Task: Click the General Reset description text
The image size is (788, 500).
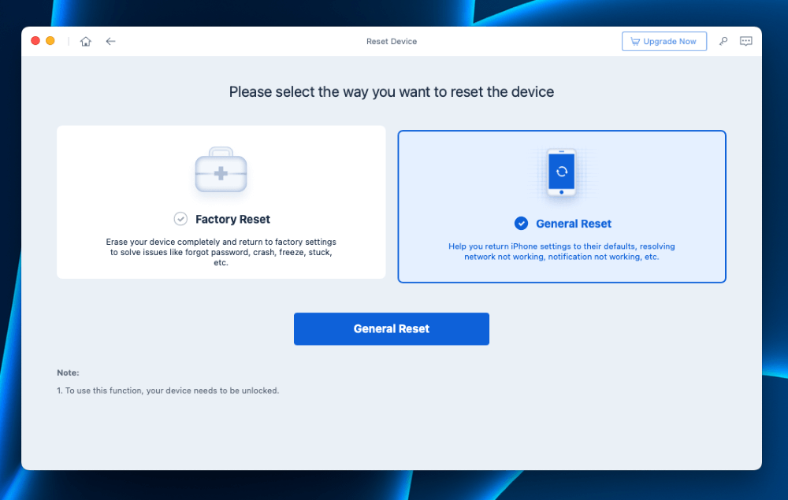Action: (561, 251)
